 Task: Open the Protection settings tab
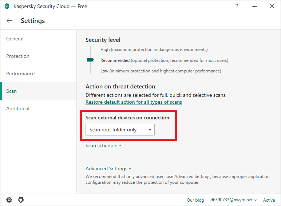coord(18,56)
